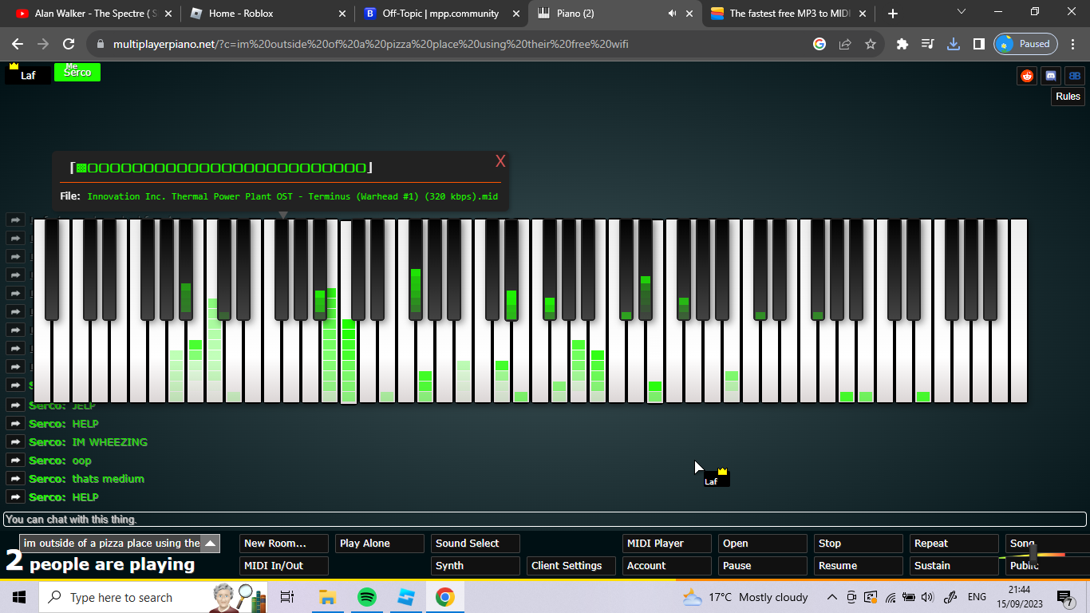Click the Open file button

coord(763,544)
